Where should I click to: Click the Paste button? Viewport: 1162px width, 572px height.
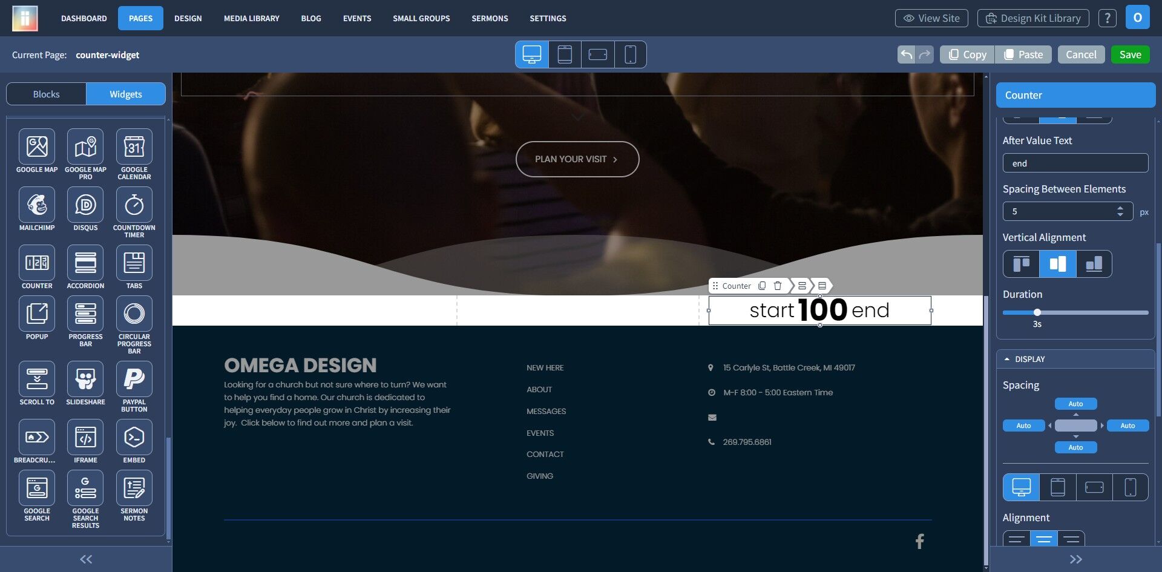(1023, 54)
